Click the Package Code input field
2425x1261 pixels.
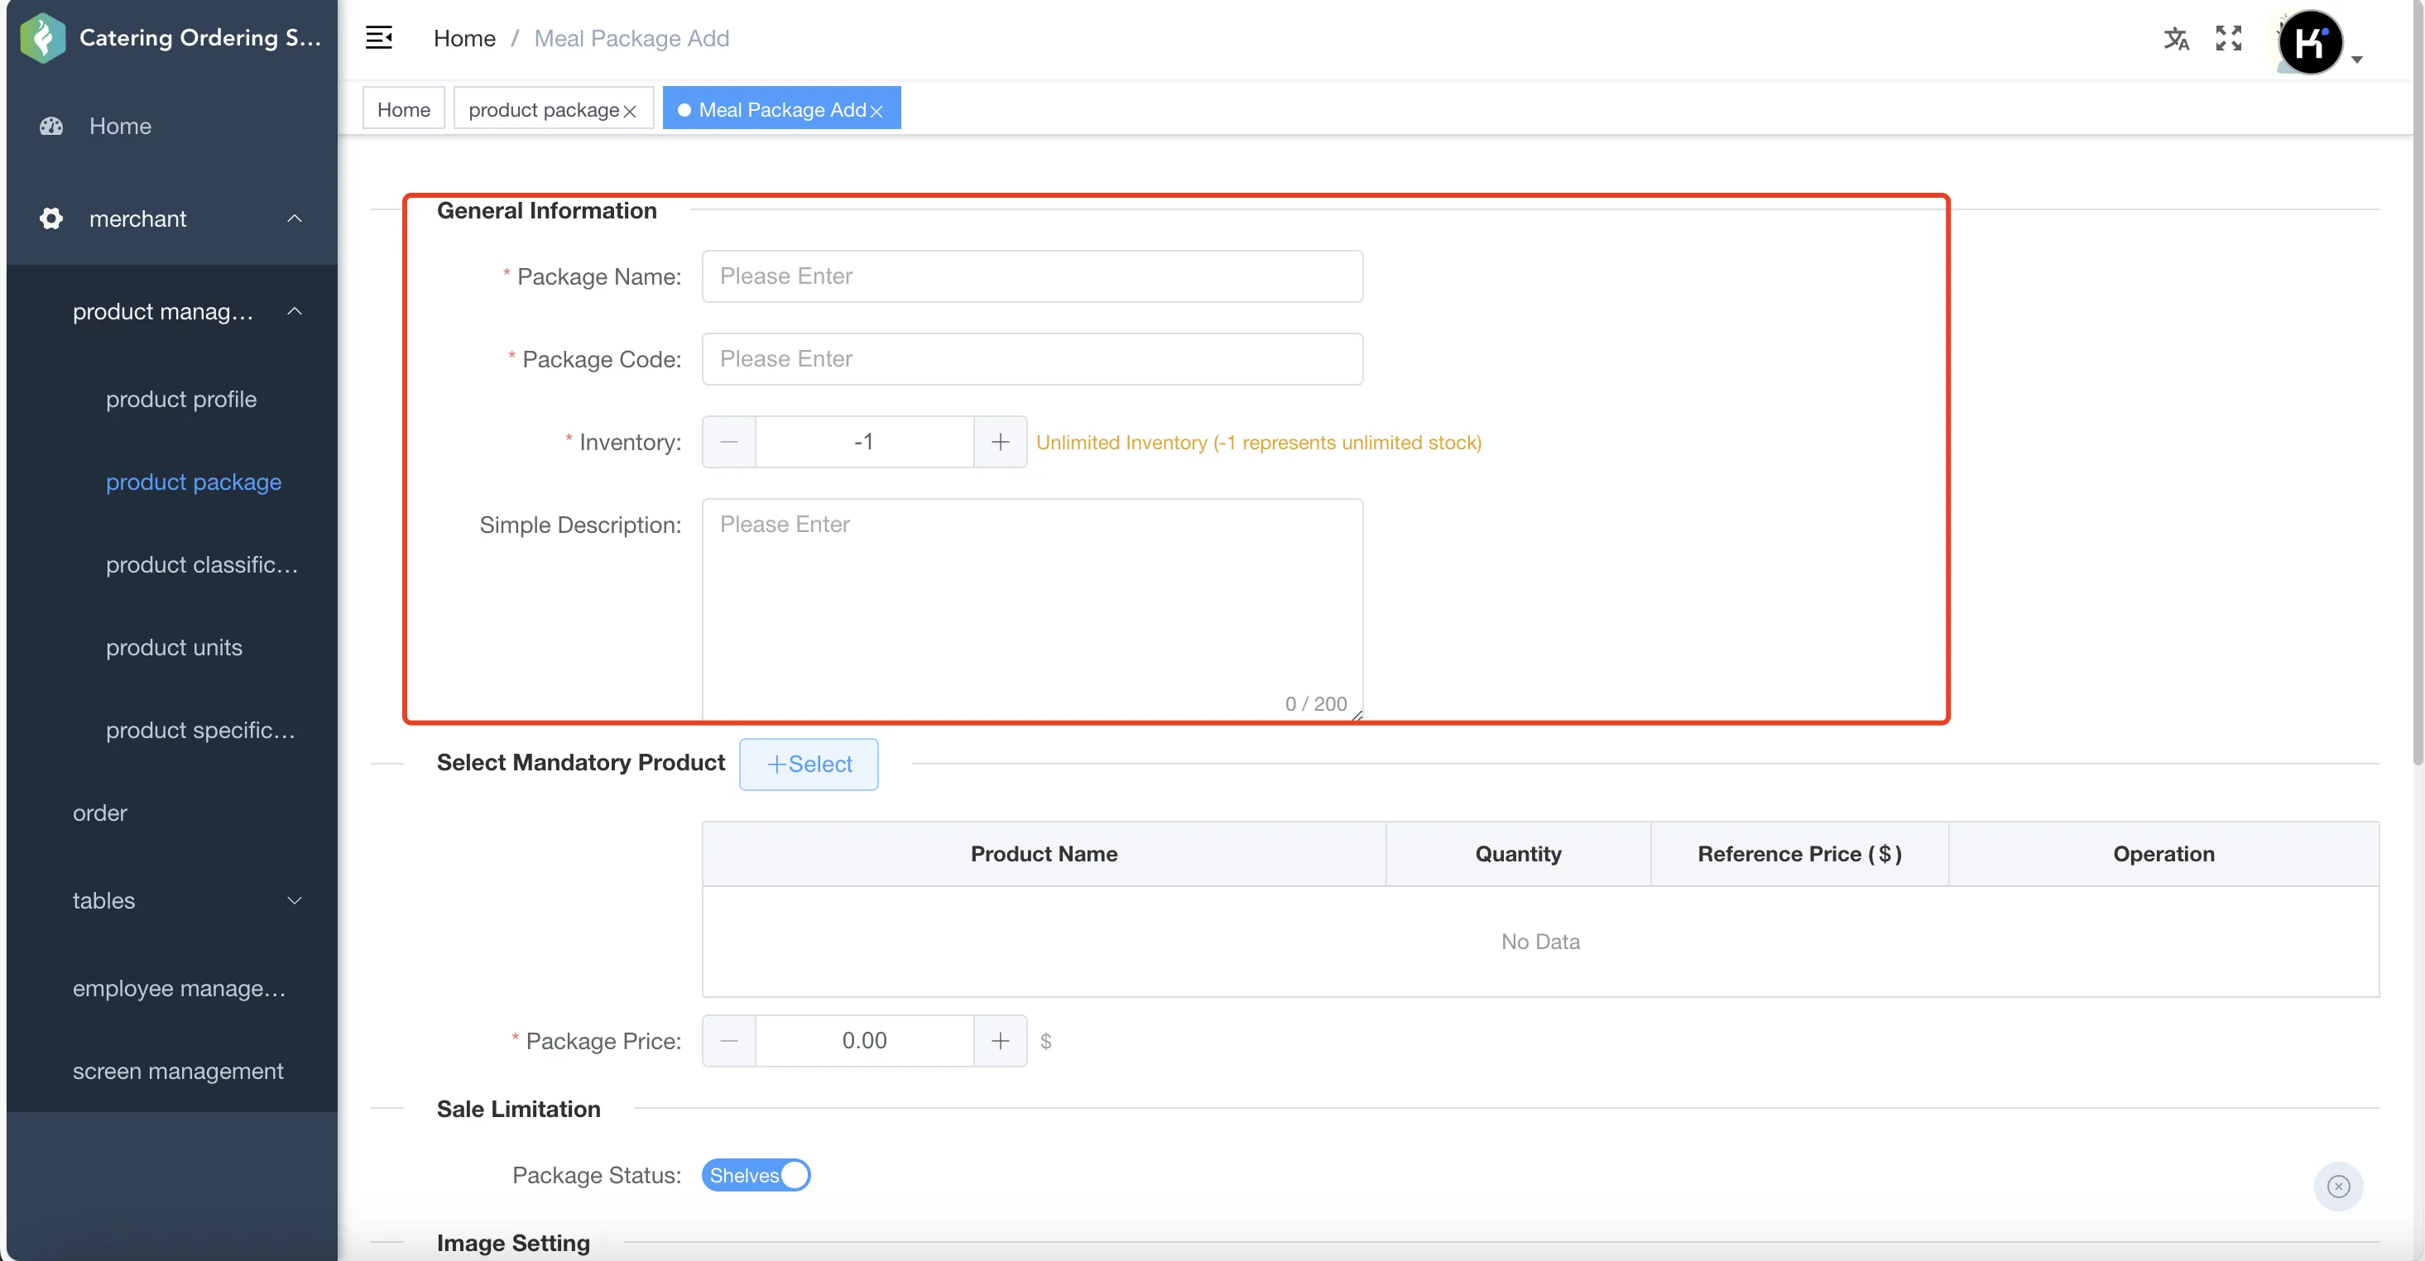[1032, 358]
